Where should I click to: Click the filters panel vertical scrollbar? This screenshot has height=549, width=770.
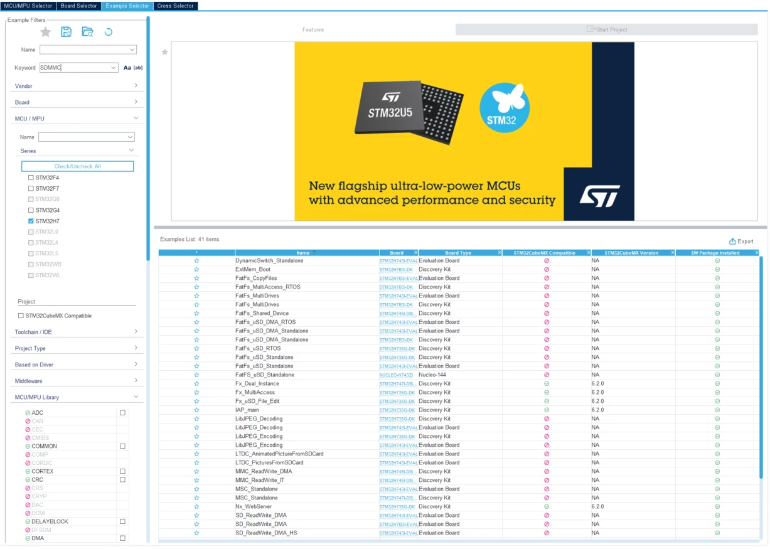point(148,138)
